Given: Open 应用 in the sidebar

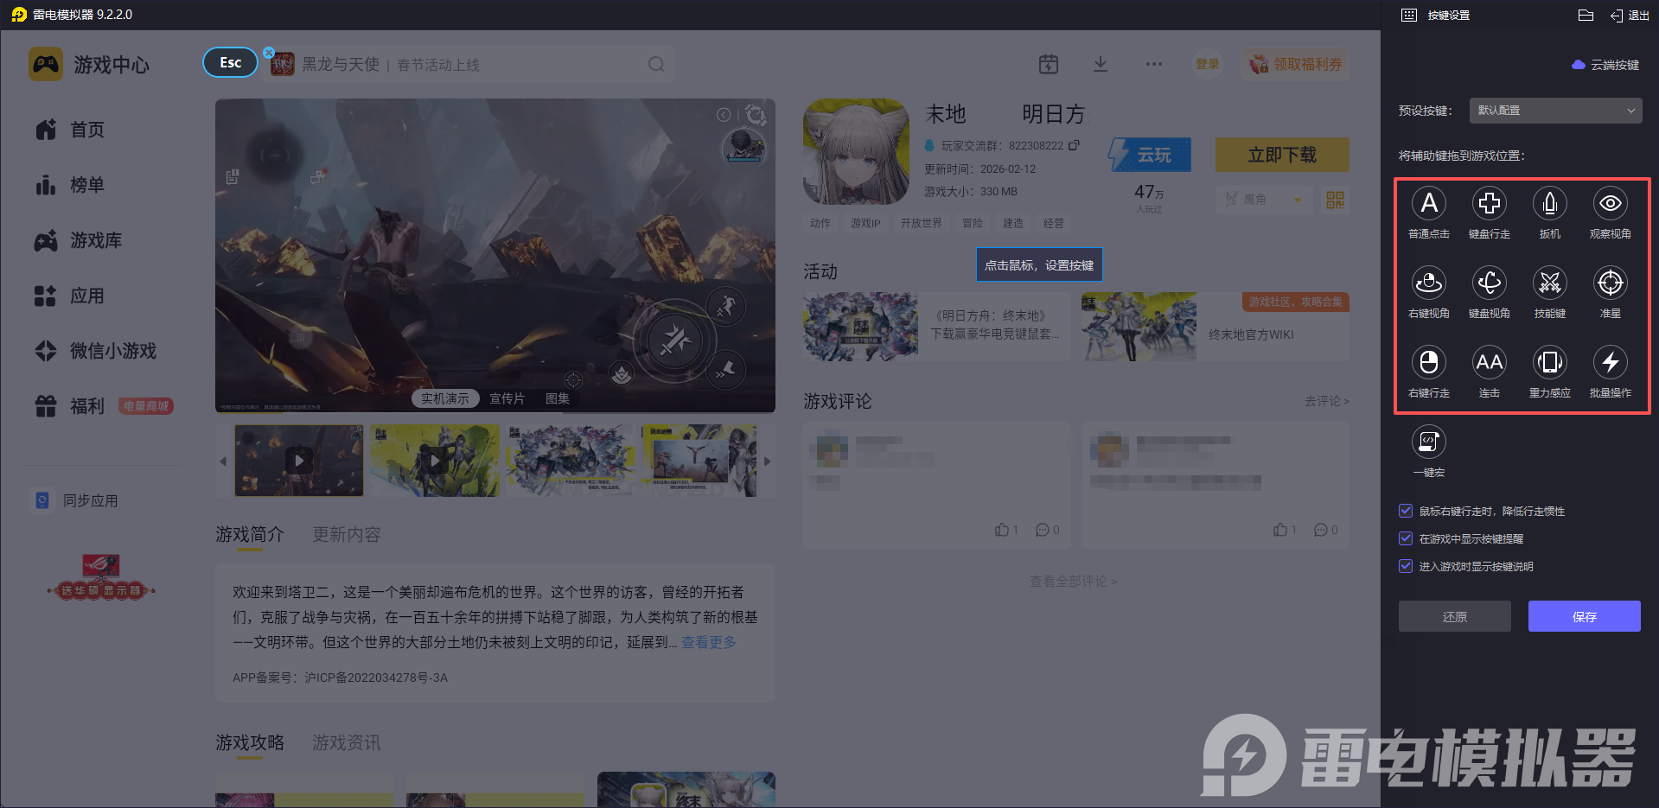Looking at the screenshot, I should pyautogui.click(x=70, y=296).
